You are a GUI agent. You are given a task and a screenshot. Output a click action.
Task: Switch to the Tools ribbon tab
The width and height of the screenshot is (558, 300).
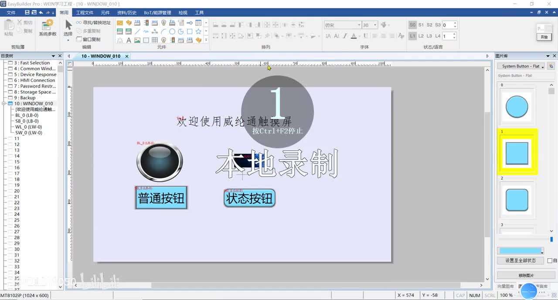199,13
